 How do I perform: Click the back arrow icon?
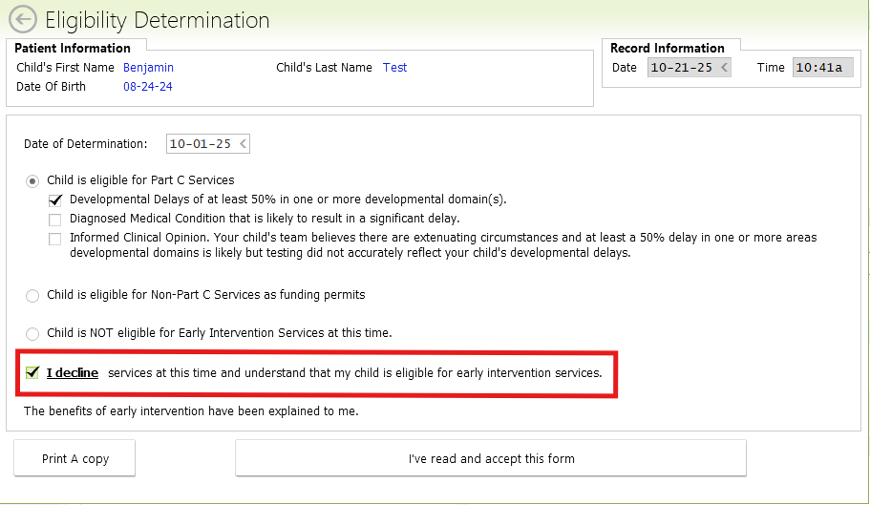coord(22,19)
